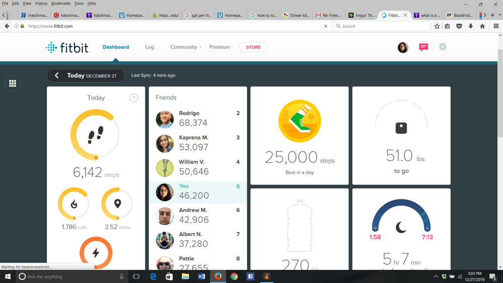The height and width of the screenshot is (283, 503).
Task: Open the Bookmarks menu in Firefox
Action: (60, 4)
